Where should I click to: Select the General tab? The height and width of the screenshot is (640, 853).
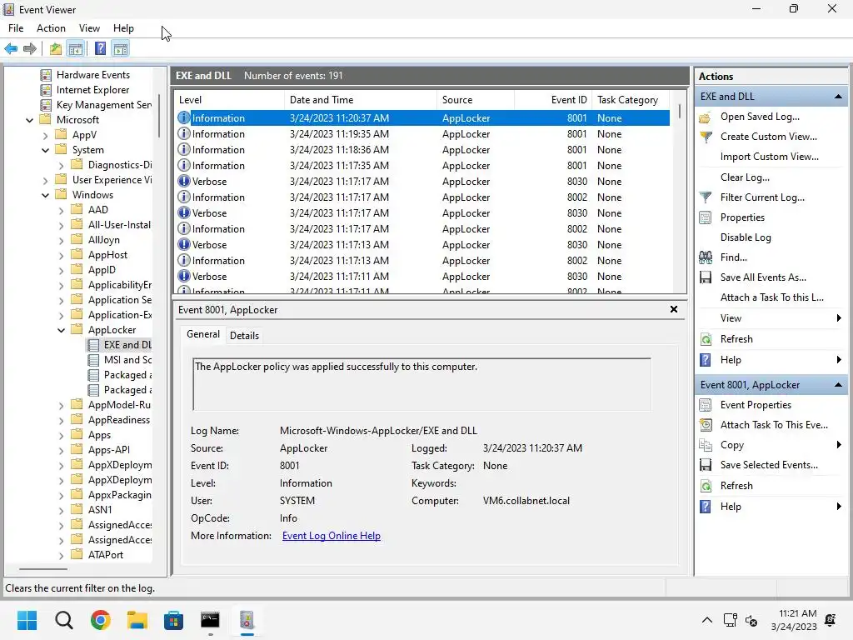(203, 334)
